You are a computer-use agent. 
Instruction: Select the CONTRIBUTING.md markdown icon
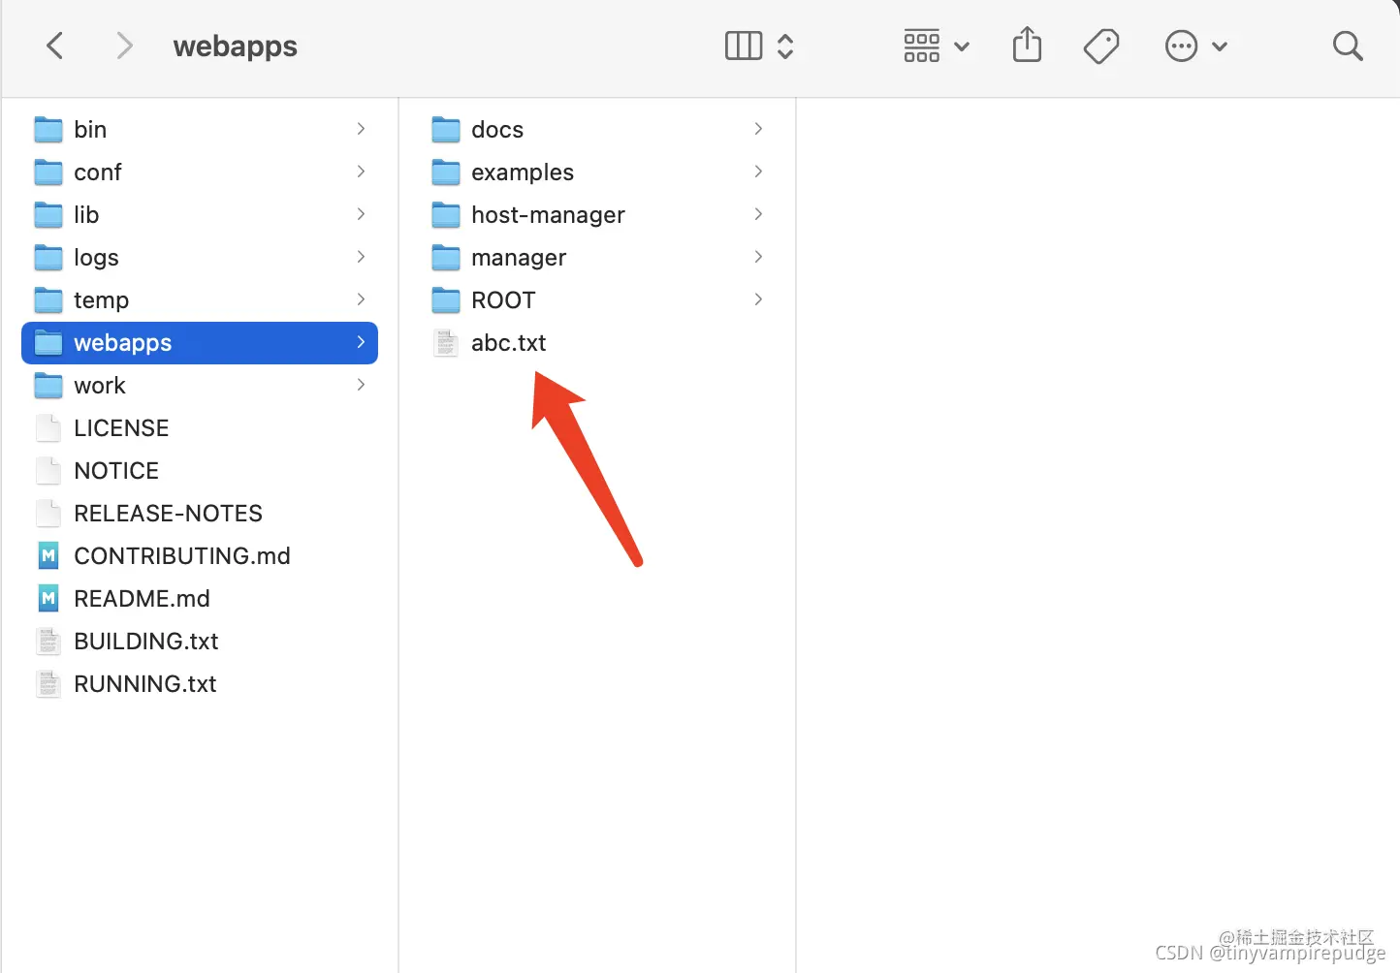pos(48,555)
